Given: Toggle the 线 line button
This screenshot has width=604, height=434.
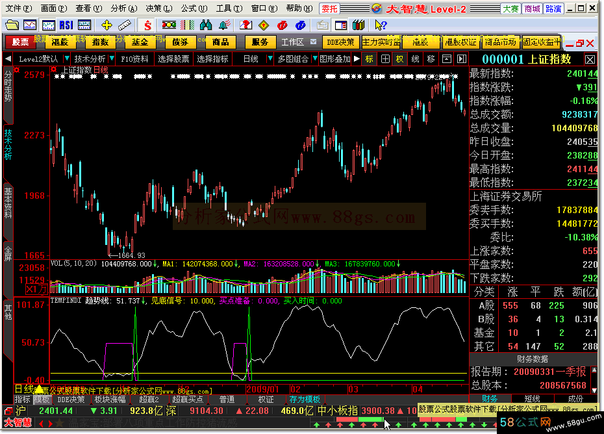Looking at the screenshot, I should point(415,59).
